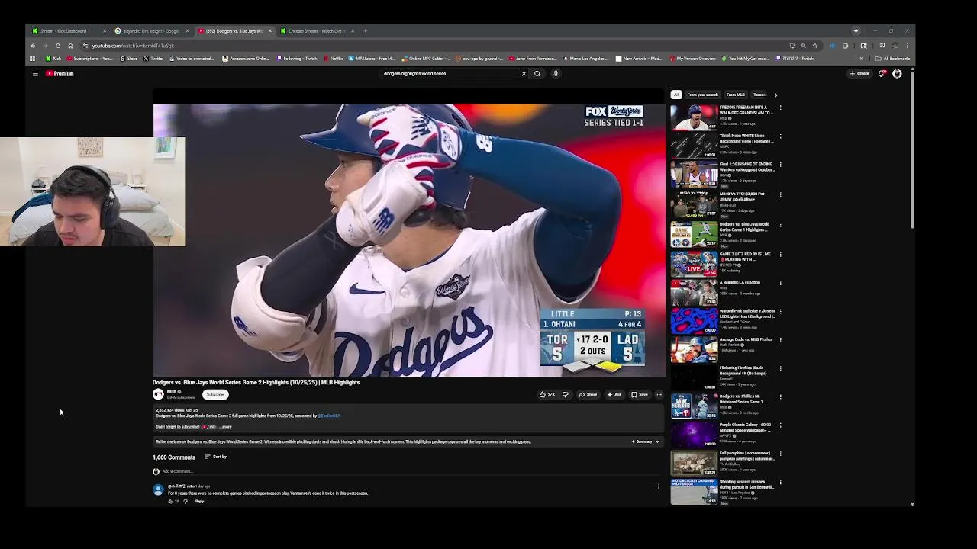Select the All filter chip
This screenshot has height=549, width=977.
(x=676, y=95)
